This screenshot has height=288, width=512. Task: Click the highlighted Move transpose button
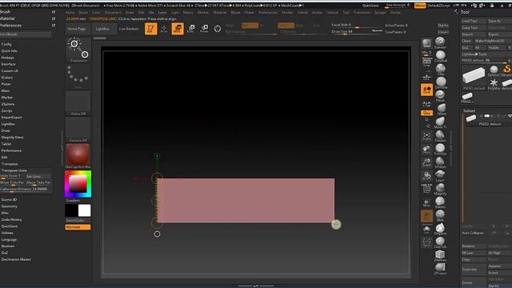tap(178, 29)
